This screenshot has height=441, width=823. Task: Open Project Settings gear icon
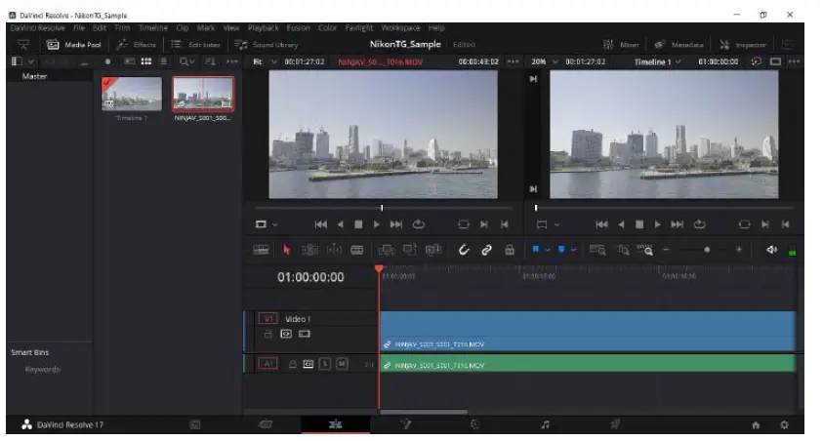784,425
